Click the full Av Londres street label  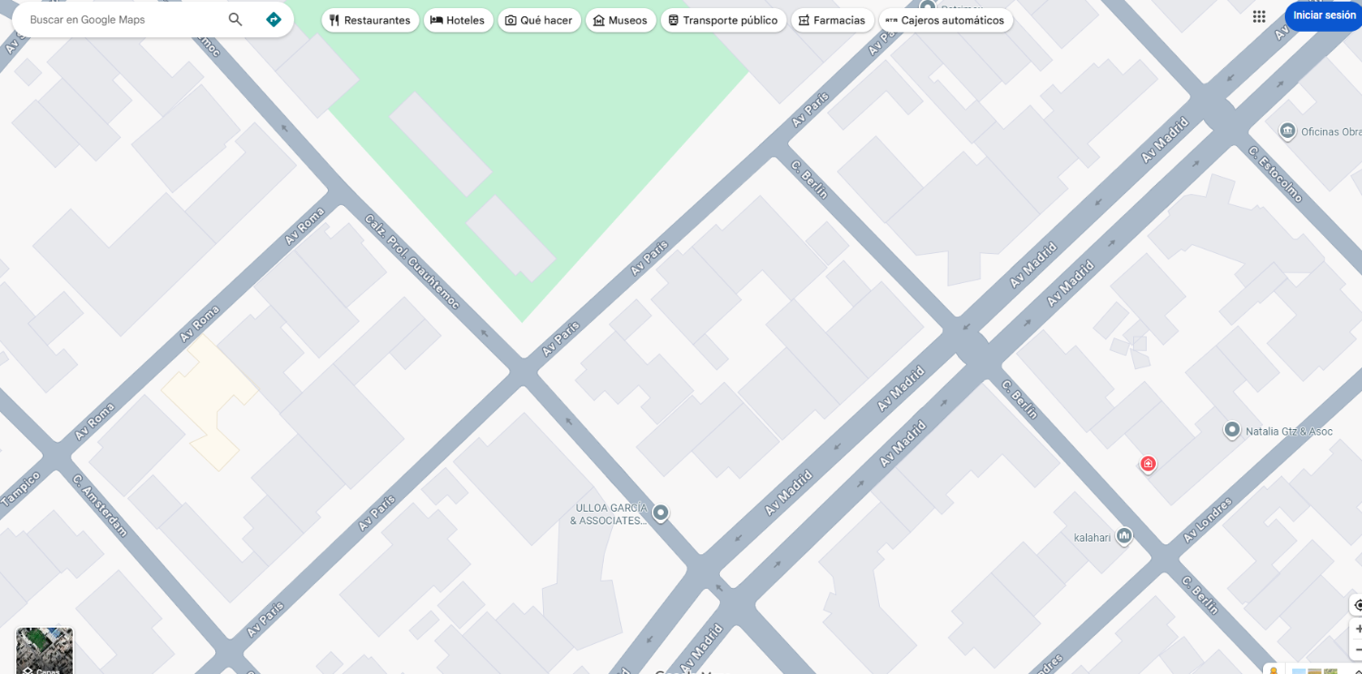(x=1208, y=521)
